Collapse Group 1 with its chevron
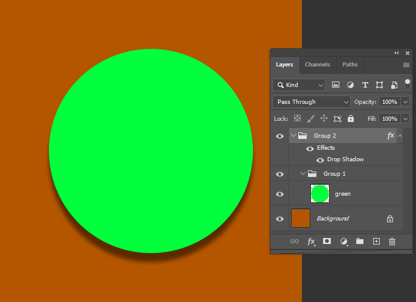Viewport: 416px width, 302px height. point(303,173)
